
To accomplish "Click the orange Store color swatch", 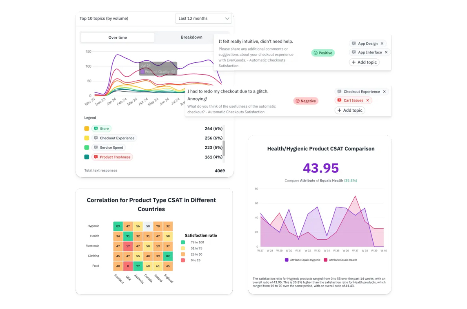I will pyautogui.click(x=87, y=128).
